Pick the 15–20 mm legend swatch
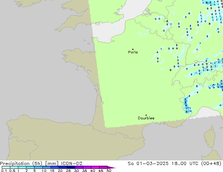The height and width of the screenshot is (172, 223). [55, 167]
